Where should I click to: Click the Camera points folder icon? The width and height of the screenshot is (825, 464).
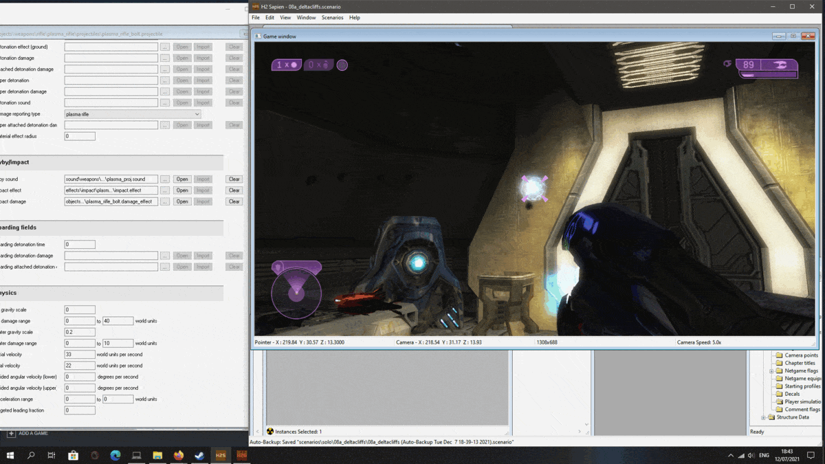point(779,355)
